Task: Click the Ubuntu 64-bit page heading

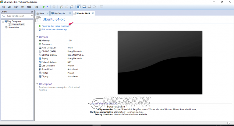Action: 54,19
